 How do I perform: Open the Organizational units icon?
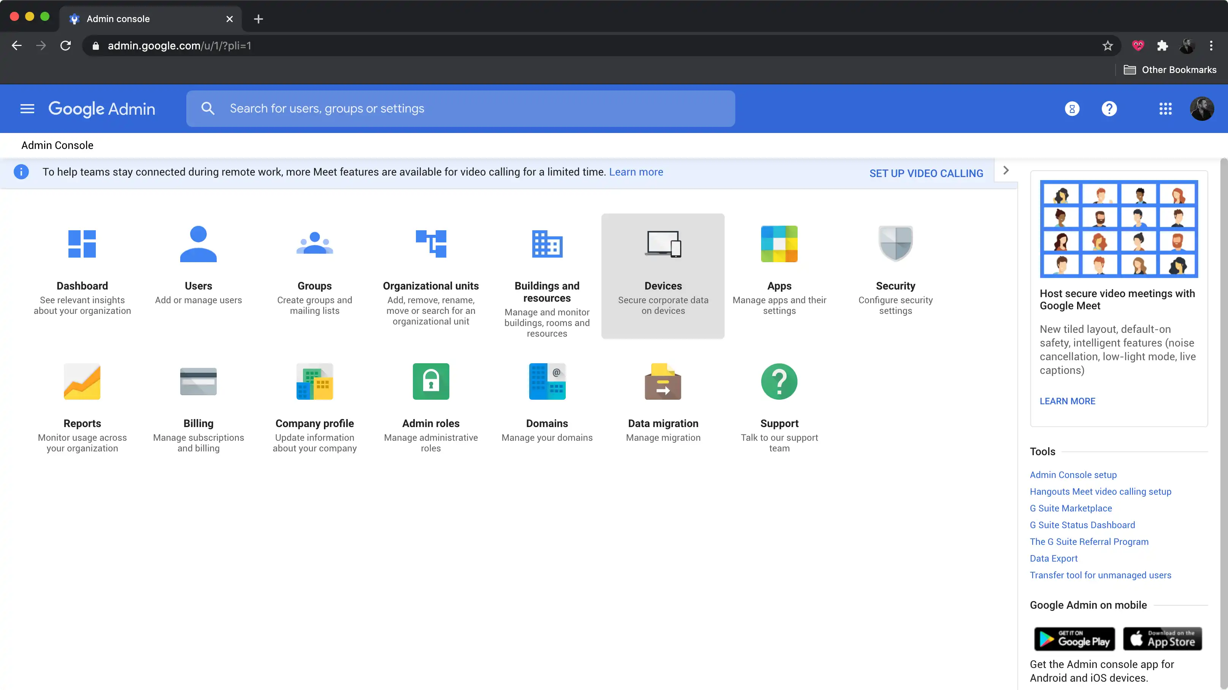click(431, 244)
